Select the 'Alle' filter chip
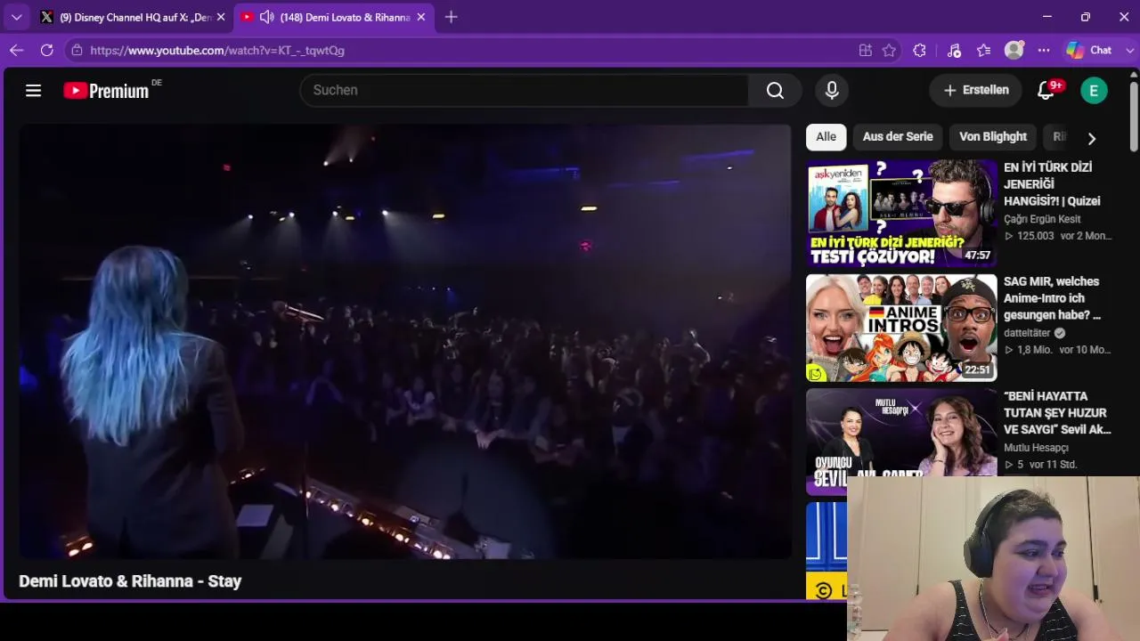The width and height of the screenshot is (1140, 641). [826, 137]
